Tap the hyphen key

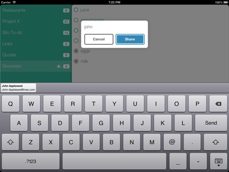(198, 161)
